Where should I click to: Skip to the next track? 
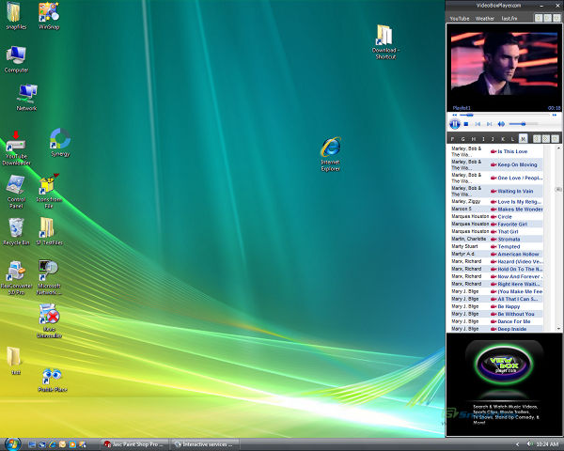(x=489, y=124)
